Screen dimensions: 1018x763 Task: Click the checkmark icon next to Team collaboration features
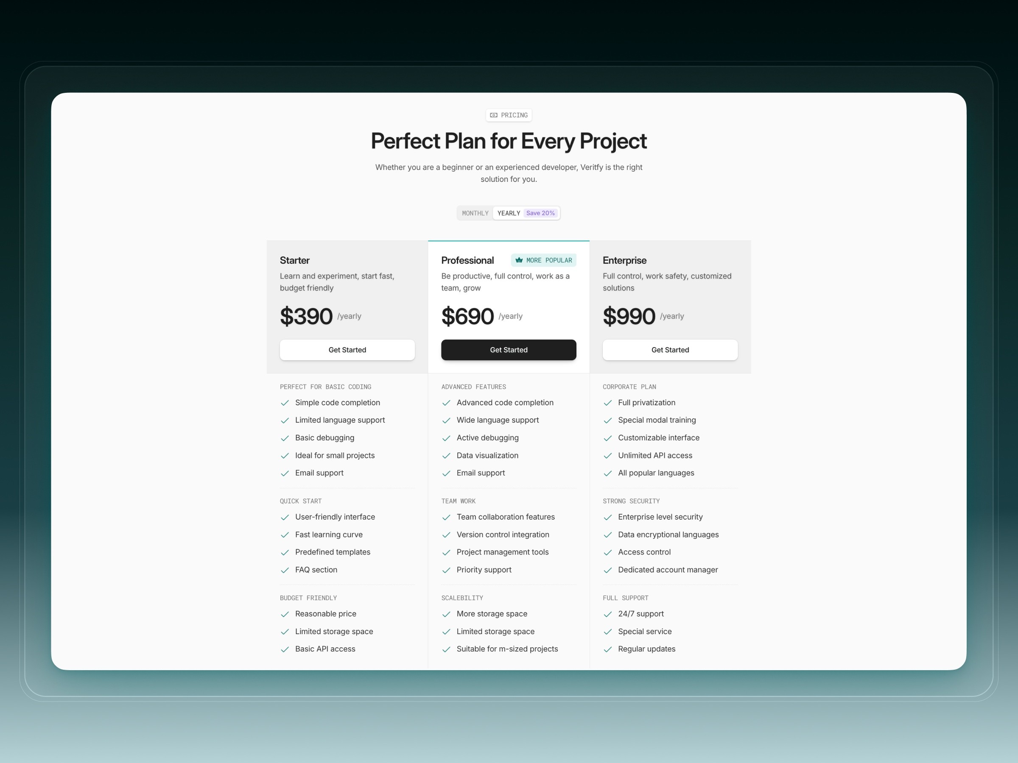coord(446,517)
